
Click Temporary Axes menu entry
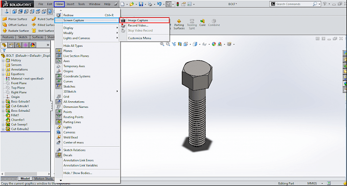tap(74, 66)
